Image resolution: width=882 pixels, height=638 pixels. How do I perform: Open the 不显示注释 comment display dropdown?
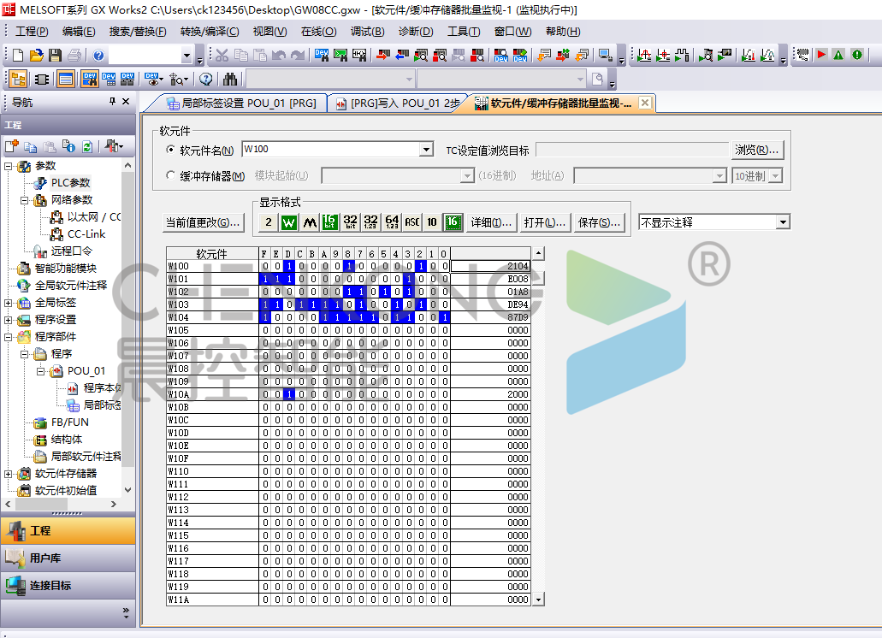tap(783, 222)
